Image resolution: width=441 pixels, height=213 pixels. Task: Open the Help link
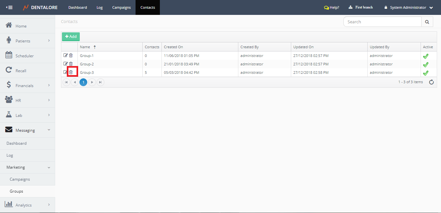click(x=331, y=7)
